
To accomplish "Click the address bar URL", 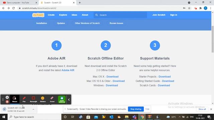I will click(39, 8).
